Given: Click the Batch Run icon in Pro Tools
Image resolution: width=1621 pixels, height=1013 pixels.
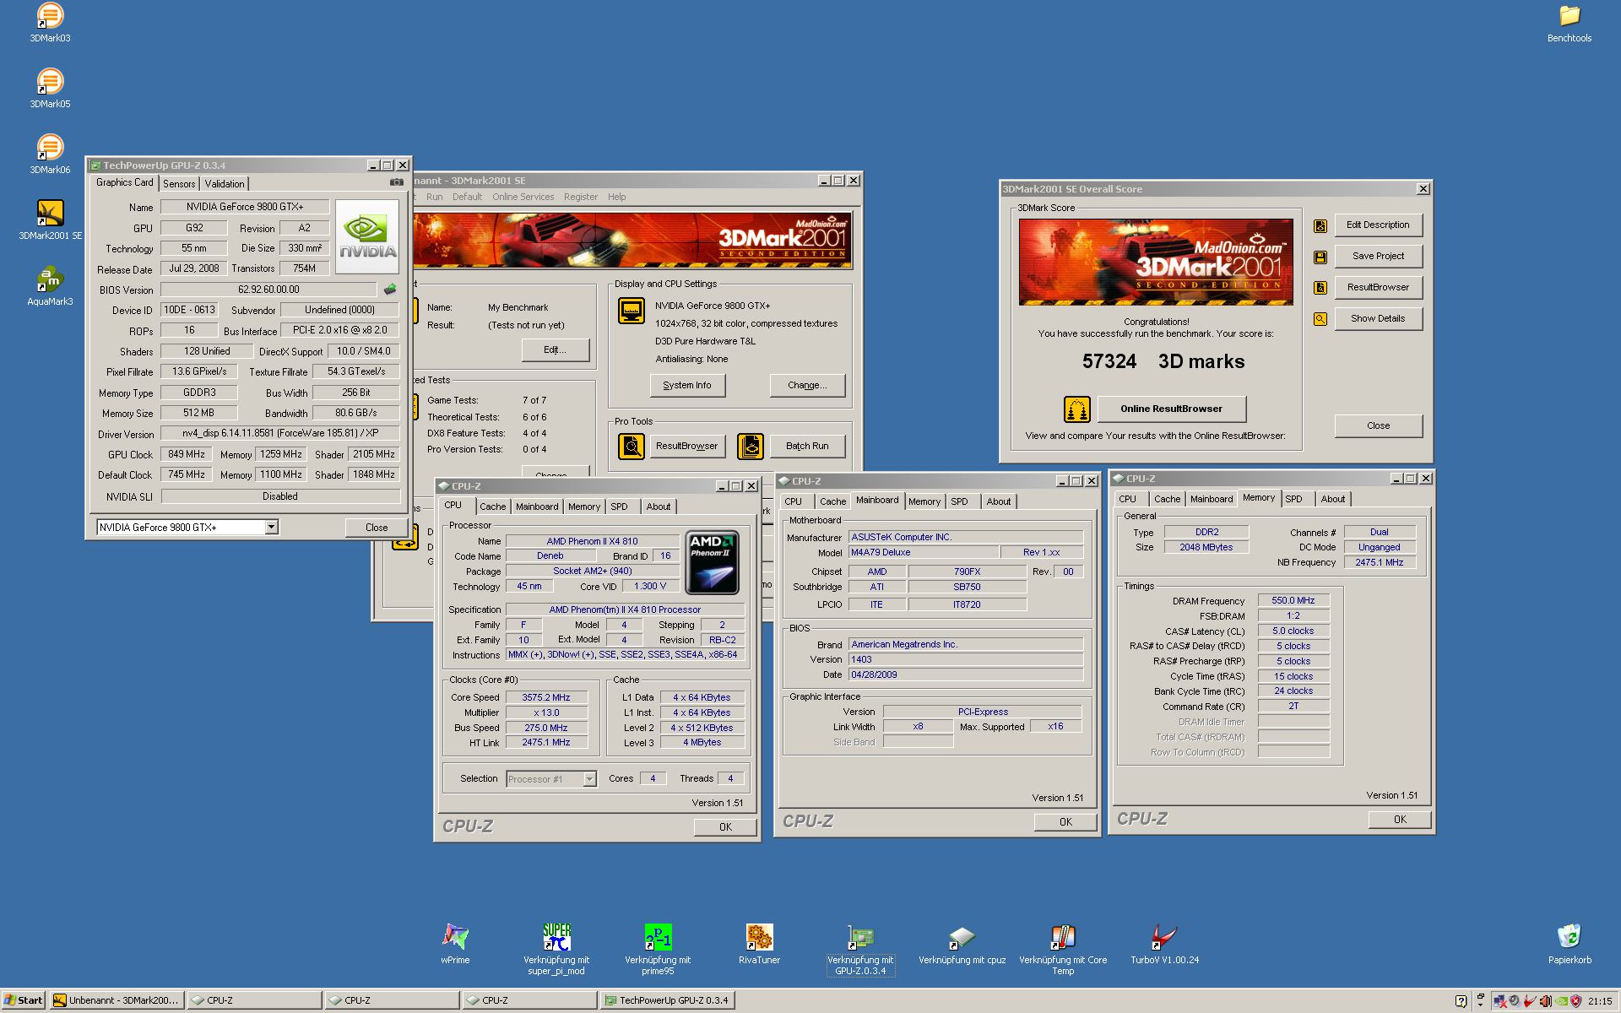Looking at the screenshot, I should (x=751, y=446).
